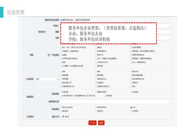Click the red 返回 button
The width and height of the screenshot is (194, 135).
[101, 123]
